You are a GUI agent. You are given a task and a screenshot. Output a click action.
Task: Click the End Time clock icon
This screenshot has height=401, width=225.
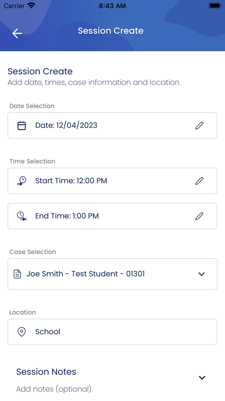coord(22,216)
